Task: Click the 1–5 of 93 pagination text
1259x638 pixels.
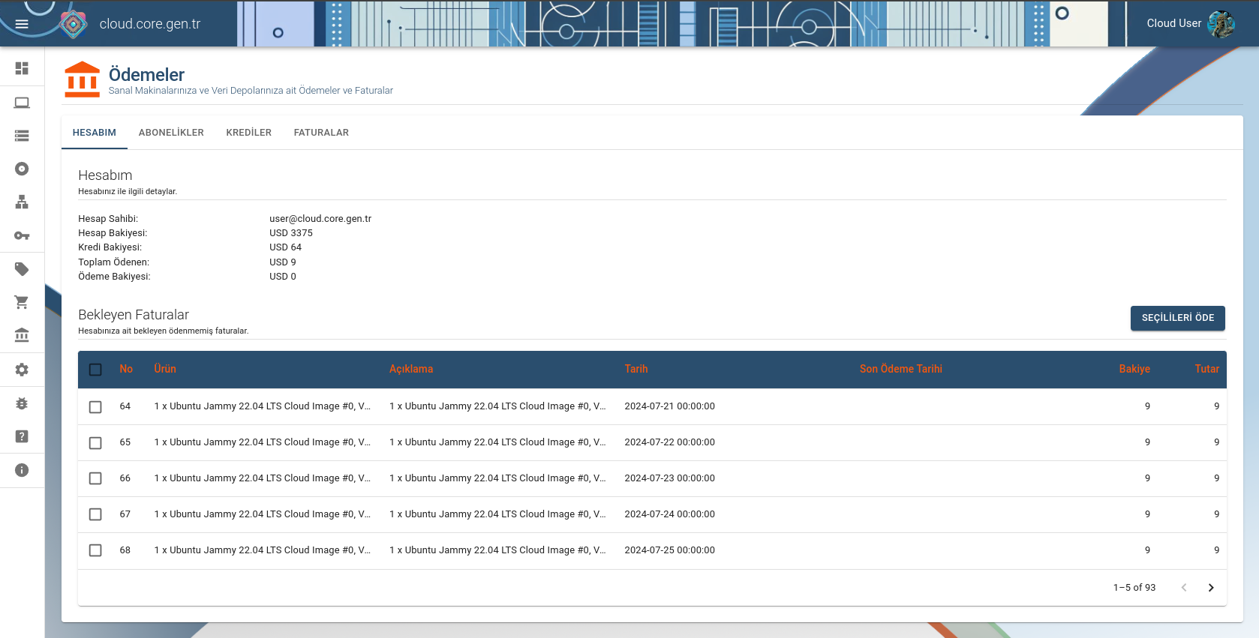Action: point(1134,588)
